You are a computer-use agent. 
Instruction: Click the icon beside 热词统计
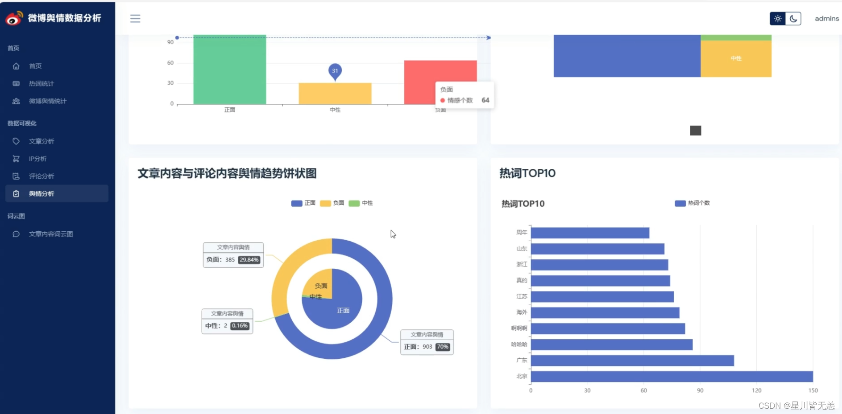click(16, 83)
